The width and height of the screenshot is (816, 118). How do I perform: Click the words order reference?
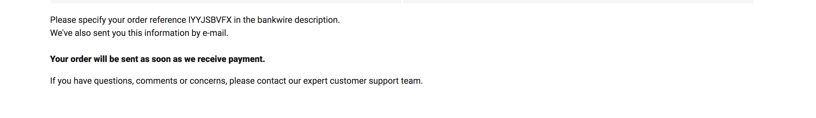click(156, 20)
